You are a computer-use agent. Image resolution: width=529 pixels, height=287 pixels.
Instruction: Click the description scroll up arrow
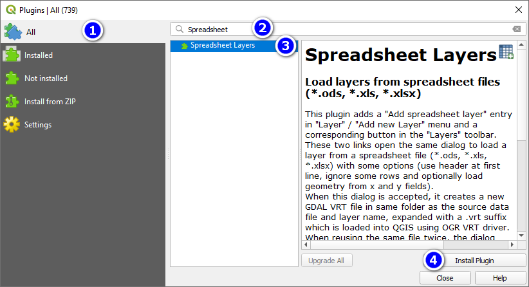click(521, 44)
